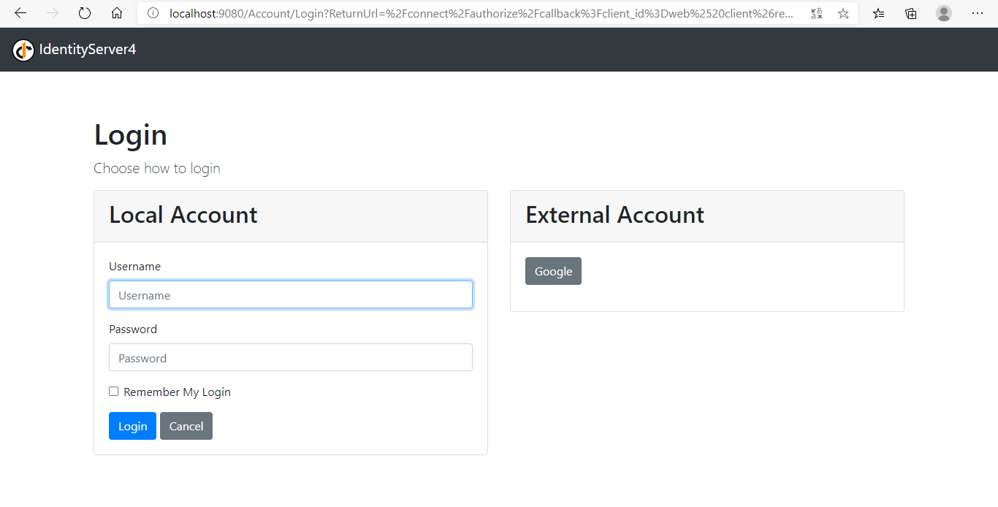
Task: Click the IdentityServer4 logo icon
Action: [x=23, y=50]
